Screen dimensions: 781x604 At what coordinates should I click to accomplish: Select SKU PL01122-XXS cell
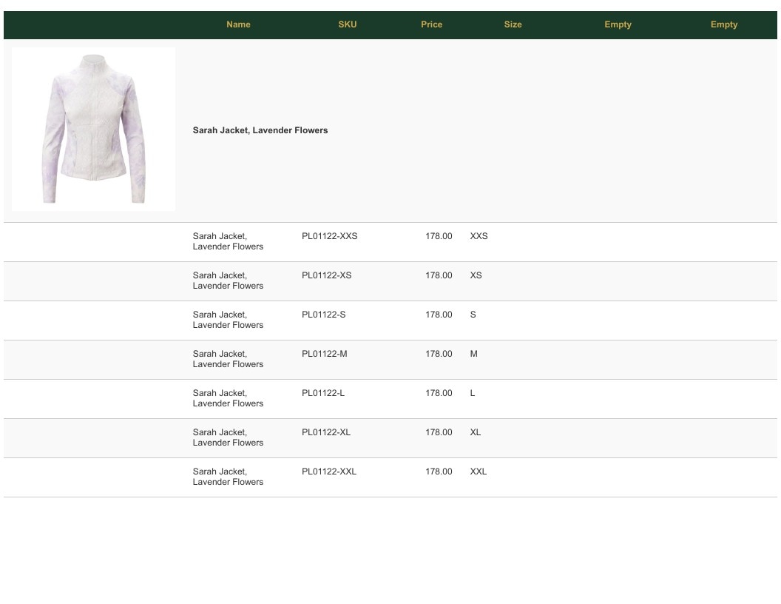pyautogui.click(x=329, y=236)
